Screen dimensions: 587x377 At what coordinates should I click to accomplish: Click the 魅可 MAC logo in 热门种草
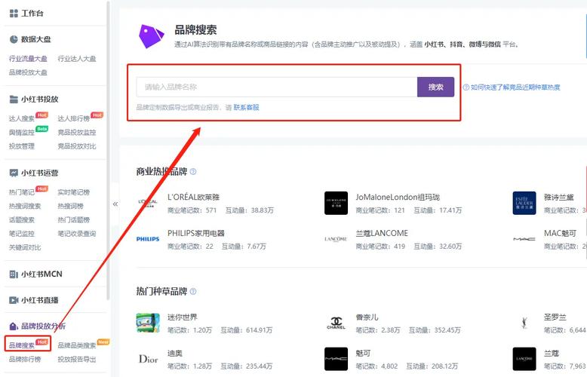(x=337, y=359)
